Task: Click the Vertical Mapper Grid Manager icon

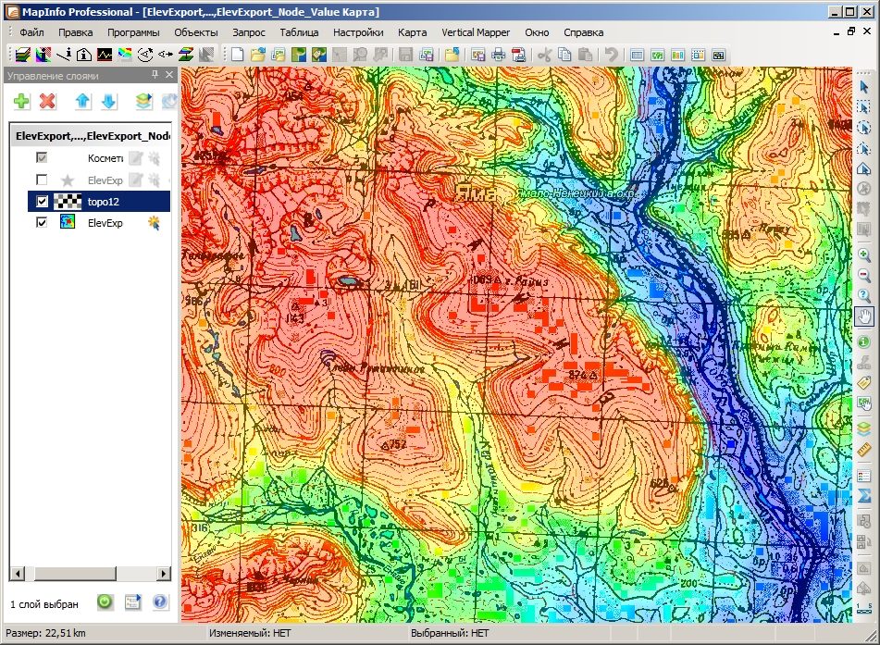Action: coord(23,55)
